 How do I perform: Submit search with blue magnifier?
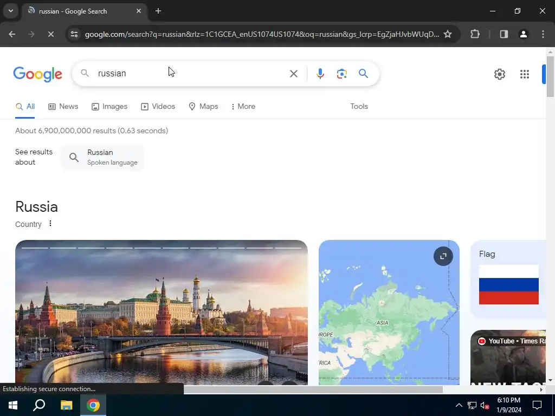364,74
